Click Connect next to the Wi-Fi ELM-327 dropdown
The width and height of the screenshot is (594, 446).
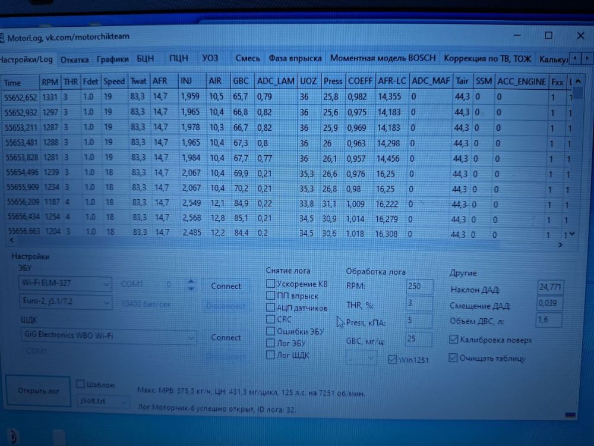pos(226,286)
